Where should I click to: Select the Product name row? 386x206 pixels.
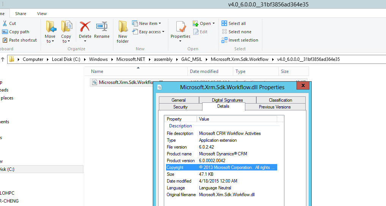click(221, 154)
